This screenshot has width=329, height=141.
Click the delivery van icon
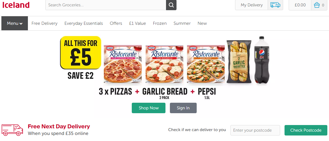(275, 5)
